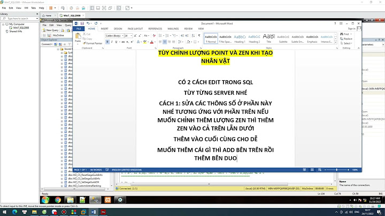The image size is (385, 216).
Task: Apply the Title style from the Styles gallery
Action: click(269, 39)
